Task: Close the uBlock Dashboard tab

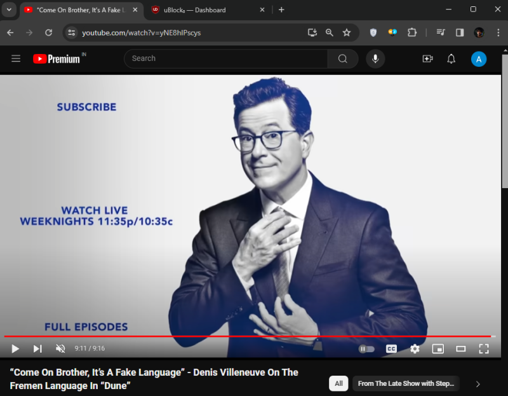Action: pyautogui.click(x=262, y=10)
